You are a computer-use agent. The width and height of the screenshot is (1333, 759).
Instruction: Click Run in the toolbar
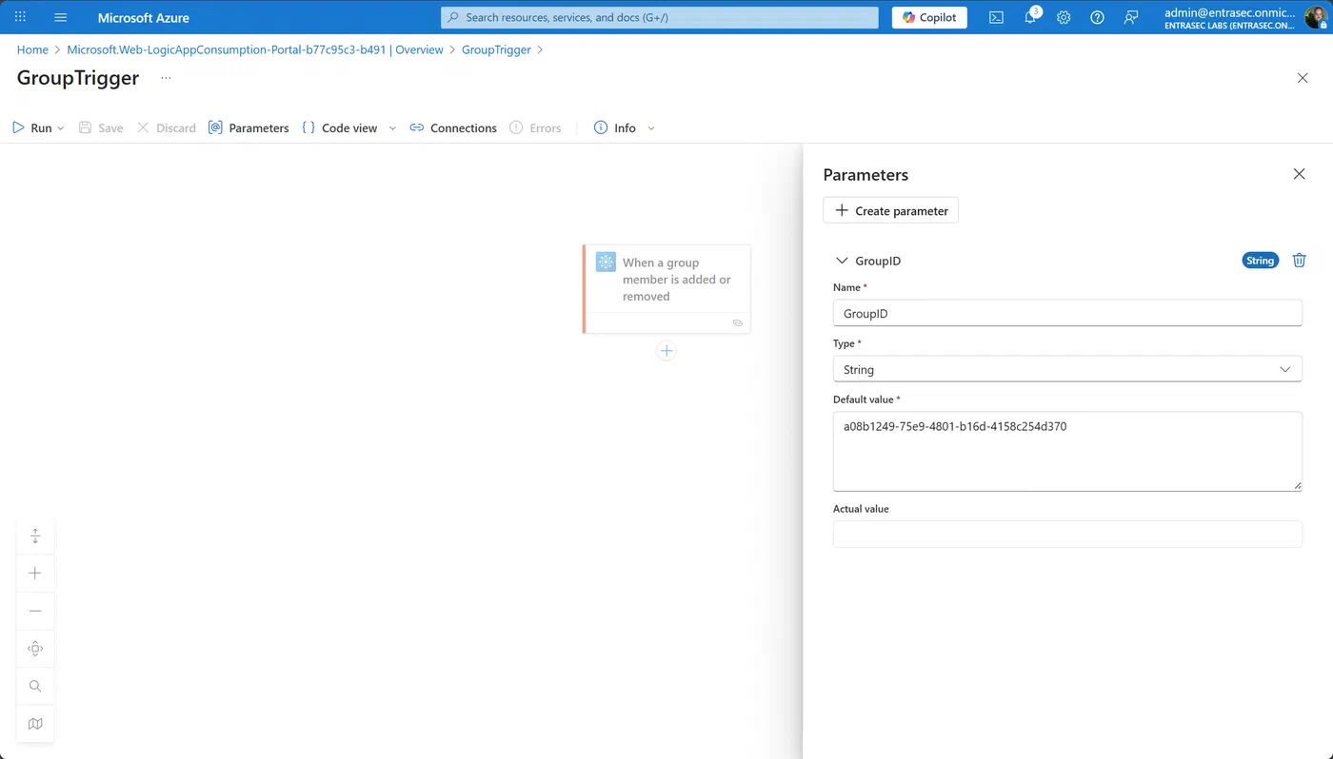coord(31,127)
